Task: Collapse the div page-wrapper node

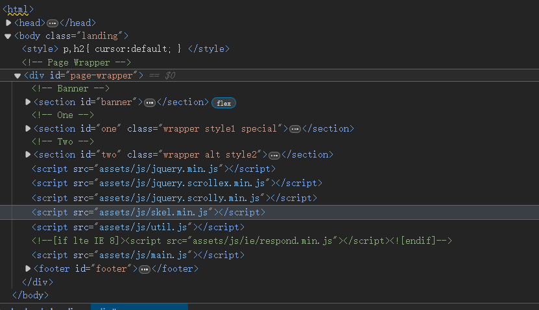Action: (x=17, y=76)
